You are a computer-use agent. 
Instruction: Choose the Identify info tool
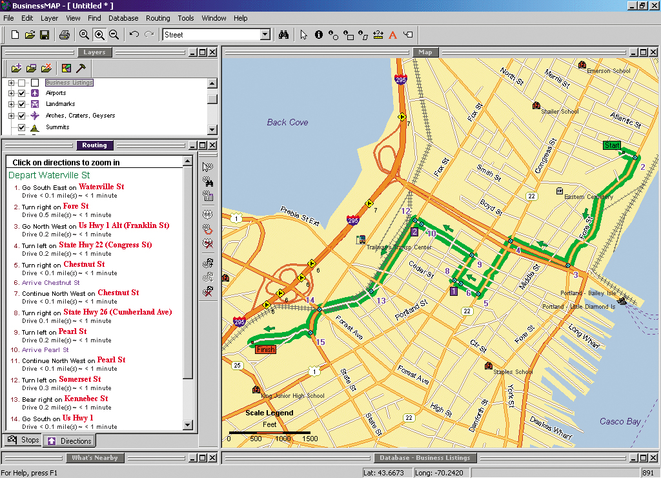(319, 35)
